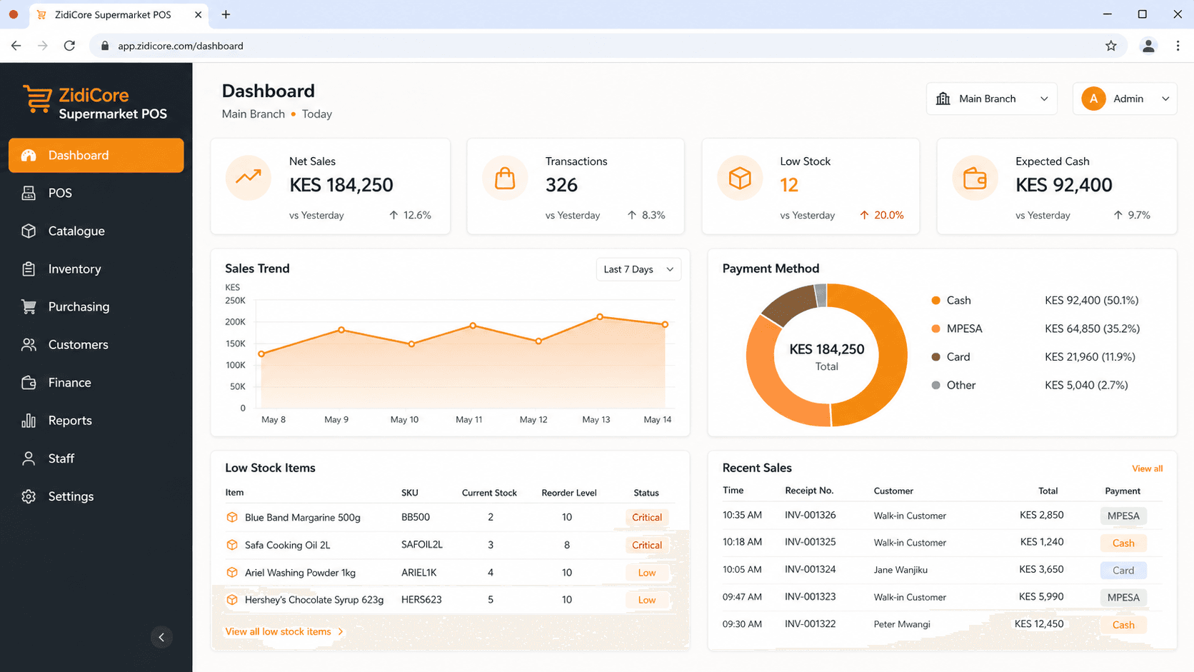Click the Staff person icon
The height and width of the screenshot is (672, 1194).
pyautogui.click(x=29, y=458)
